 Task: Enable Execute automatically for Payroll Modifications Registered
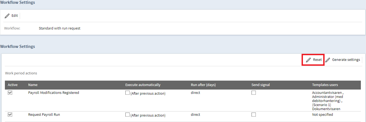[128, 93]
